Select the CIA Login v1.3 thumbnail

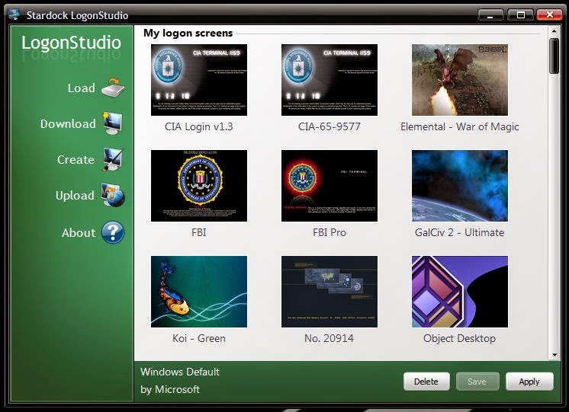point(199,80)
